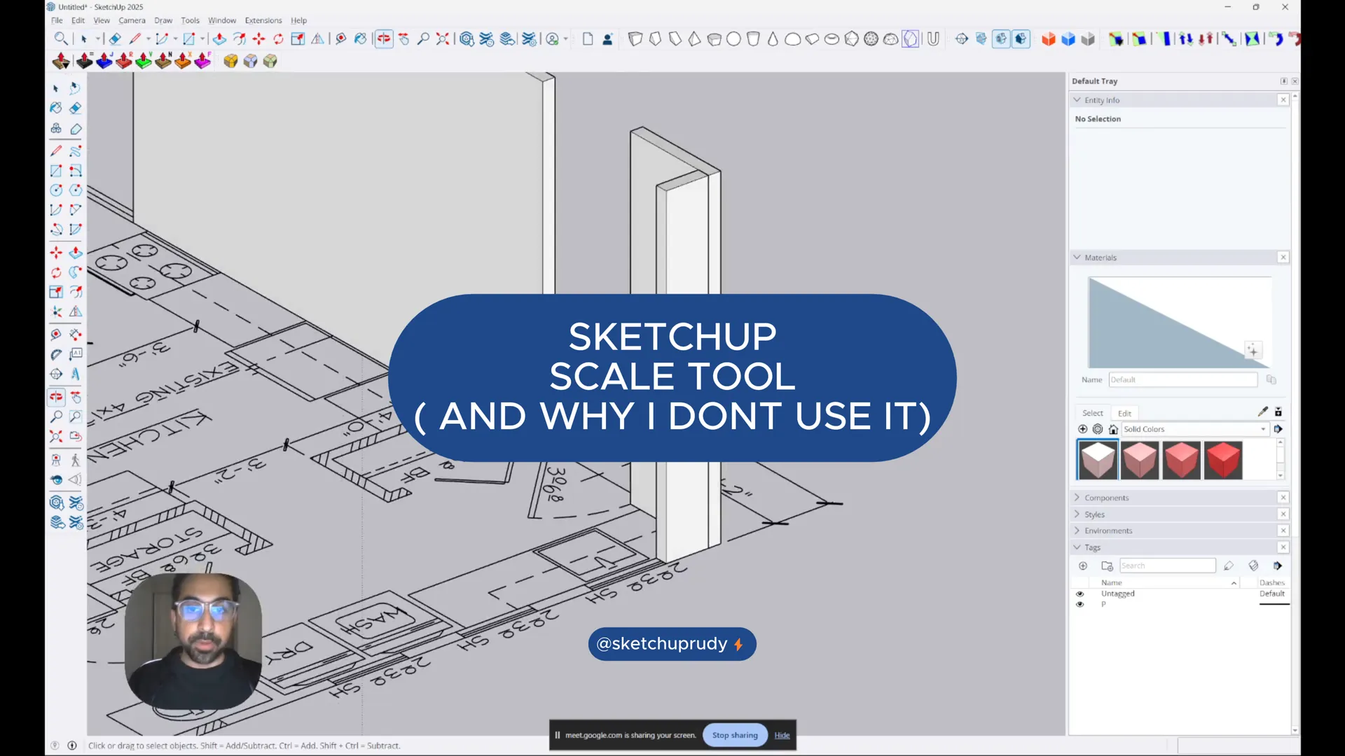Hide the Untagged tag visibility eye

tap(1080, 594)
